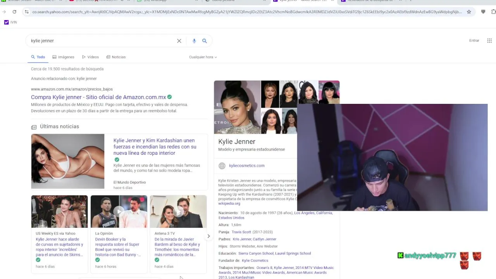Open headline 'Kylie Jenner y Kim Kardashian unen fuerzas'

155,146
